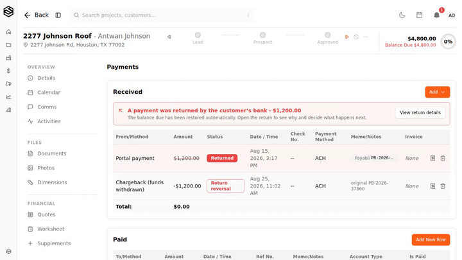Screen dimensions: 462x260
Task: Click the -$1,200.00 chargeback amount
Action: [x=187, y=186]
